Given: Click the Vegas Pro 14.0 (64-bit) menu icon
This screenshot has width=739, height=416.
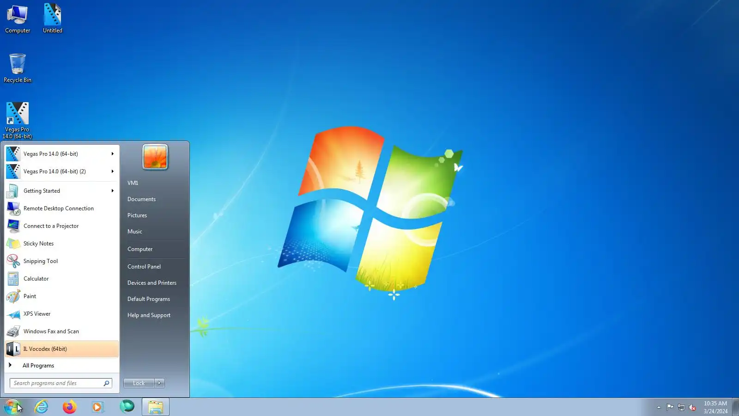Looking at the screenshot, I should point(13,154).
